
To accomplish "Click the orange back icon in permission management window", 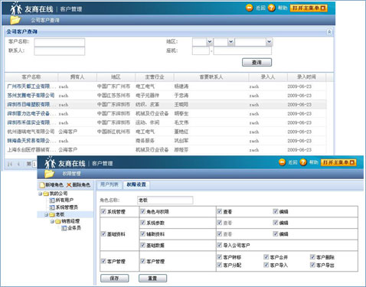I will pos(282,162).
